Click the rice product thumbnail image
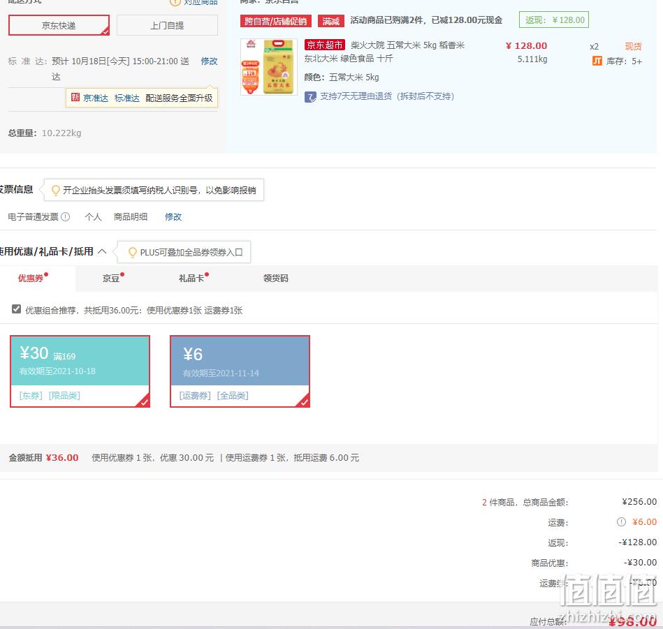663x629 pixels. click(269, 67)
